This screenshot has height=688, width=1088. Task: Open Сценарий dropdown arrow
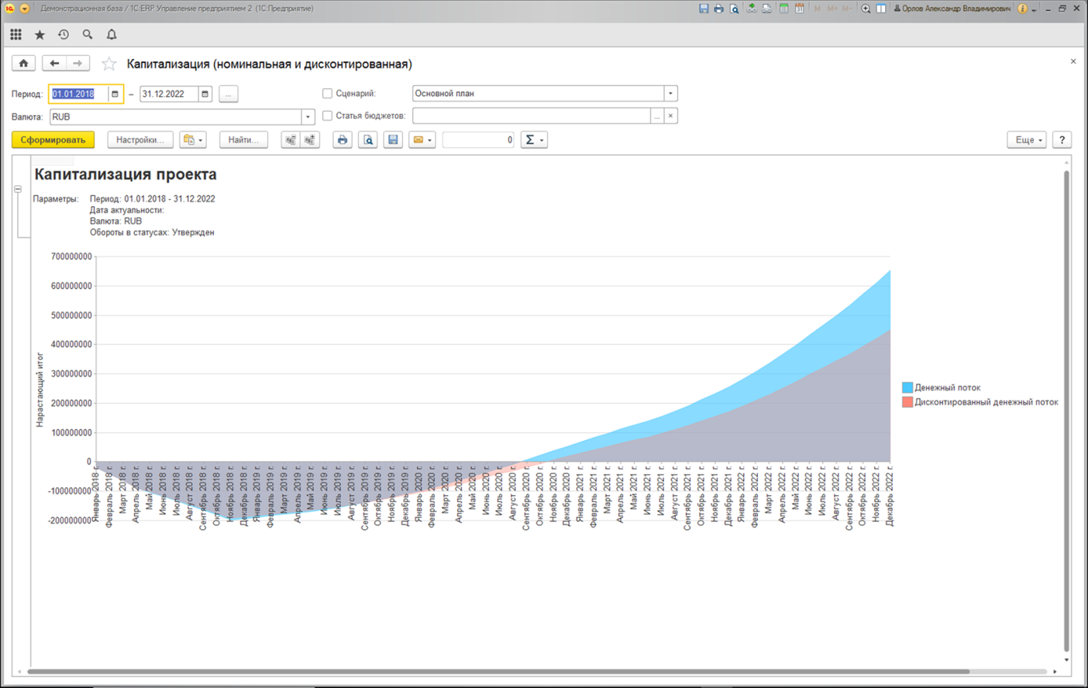tap(670, 94)
